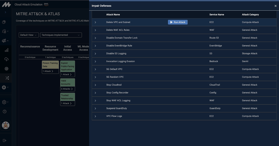
Task: Click the shuffle arrows icon in sidebar
Action: [x=7, y=78]
